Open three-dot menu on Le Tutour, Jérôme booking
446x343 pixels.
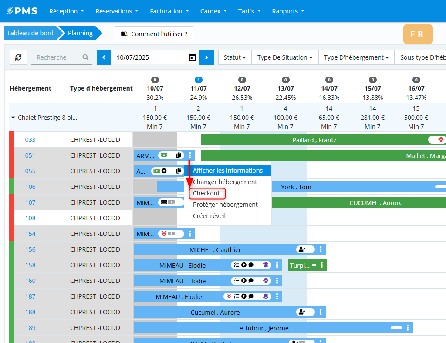pyautogui.click(x=408, y=328)
